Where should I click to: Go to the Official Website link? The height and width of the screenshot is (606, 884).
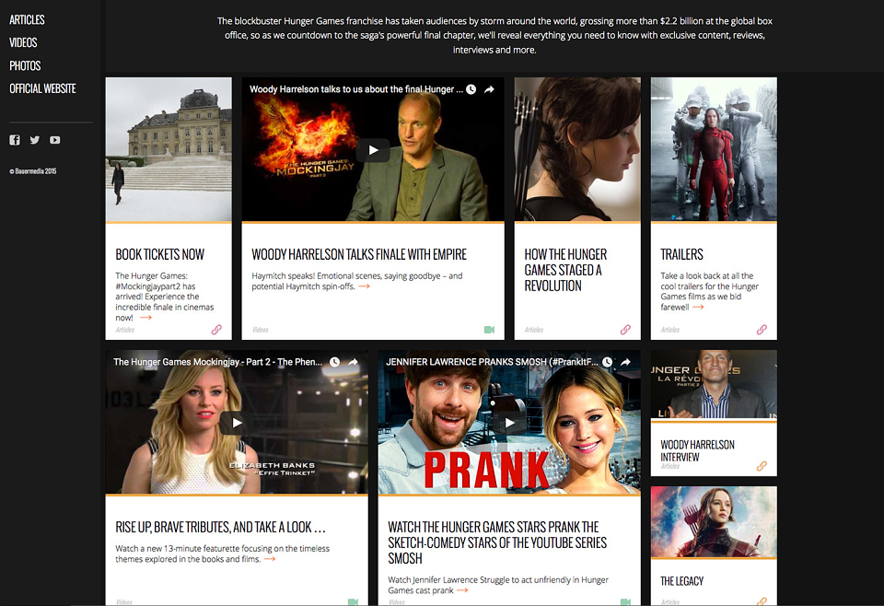[x=42, y=88]
